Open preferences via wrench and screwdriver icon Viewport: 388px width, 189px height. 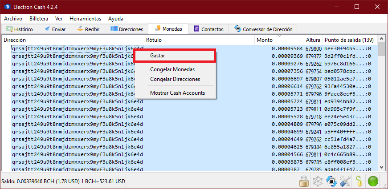click(344, 181)
